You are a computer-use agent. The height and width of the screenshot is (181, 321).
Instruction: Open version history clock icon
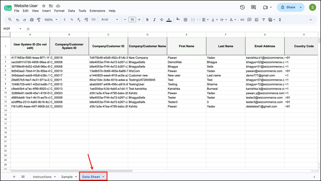tap(242, 7)
